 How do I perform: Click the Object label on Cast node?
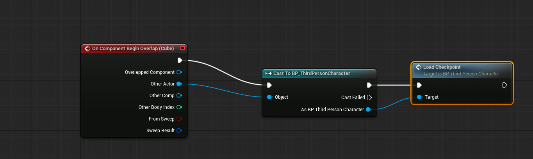click(282, 97)
